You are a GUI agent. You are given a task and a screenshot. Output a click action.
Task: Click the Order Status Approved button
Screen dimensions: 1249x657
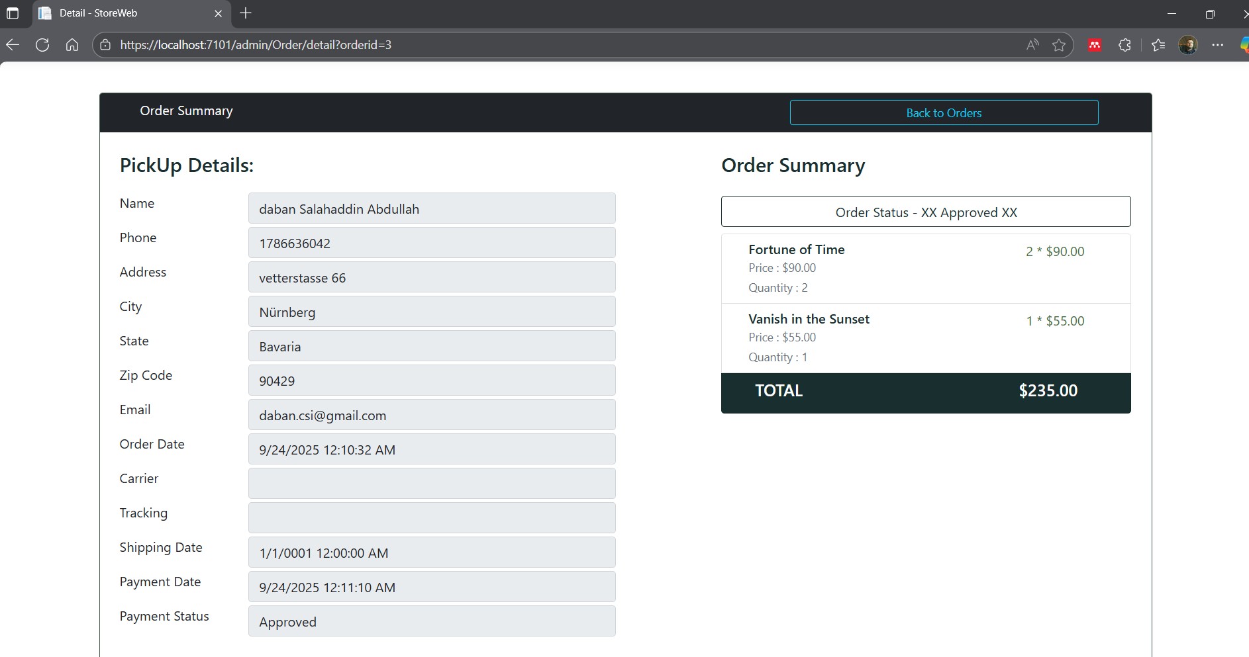click(x=925, y=212)
